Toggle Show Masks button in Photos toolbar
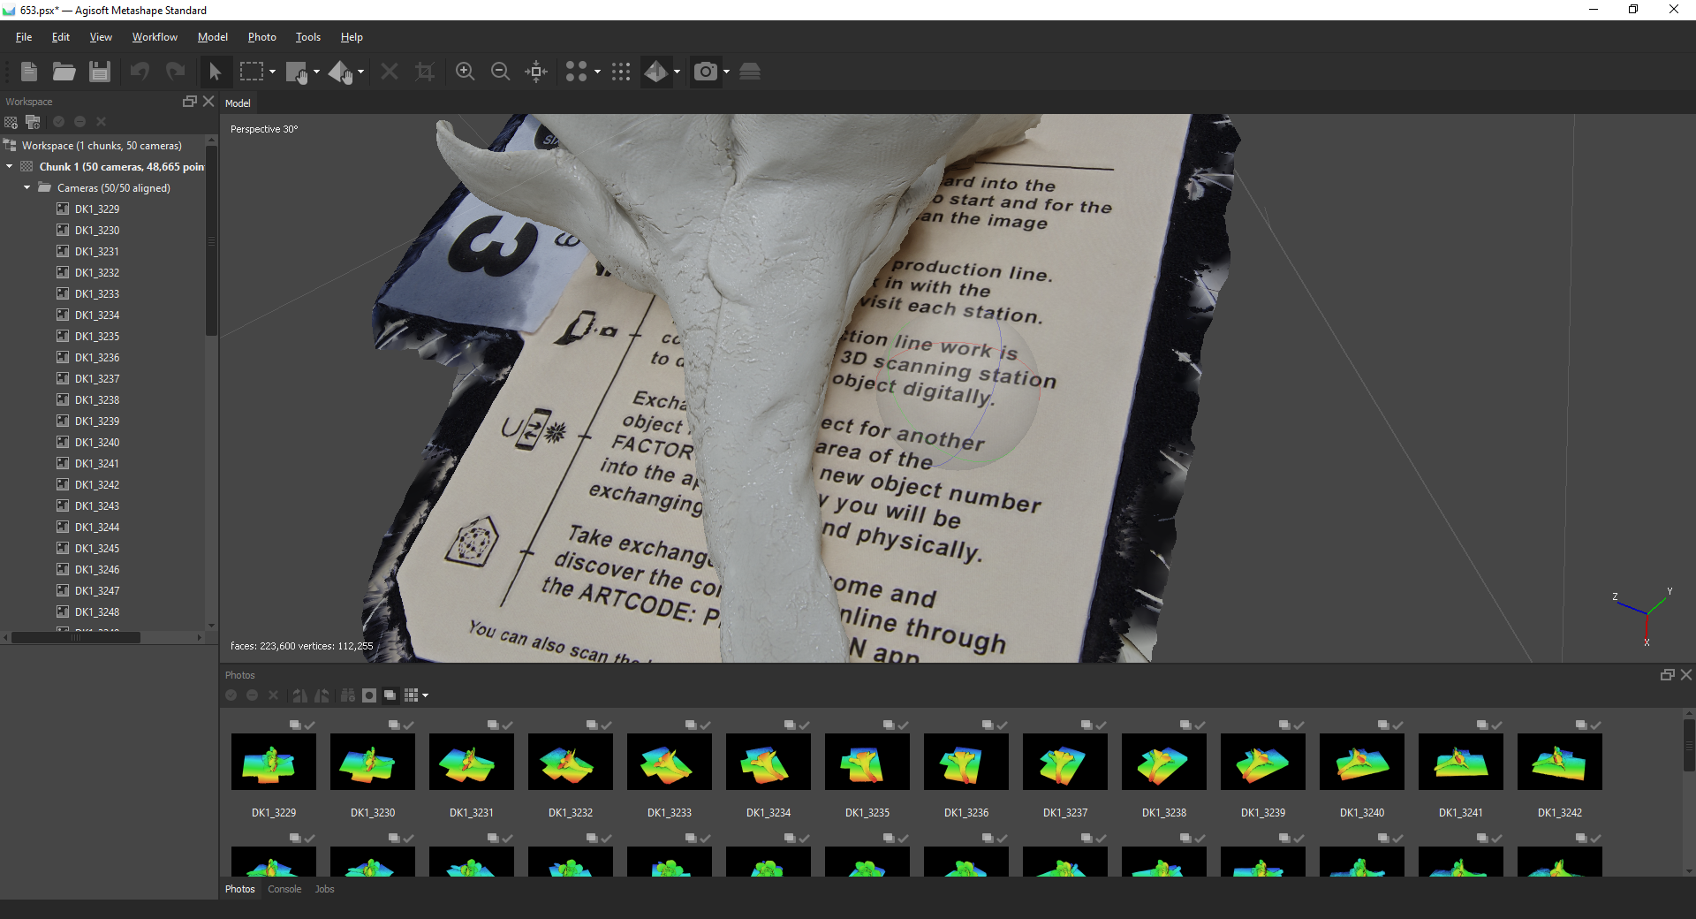This screenshot has width=1696, height=919. (x=369, y=695)
